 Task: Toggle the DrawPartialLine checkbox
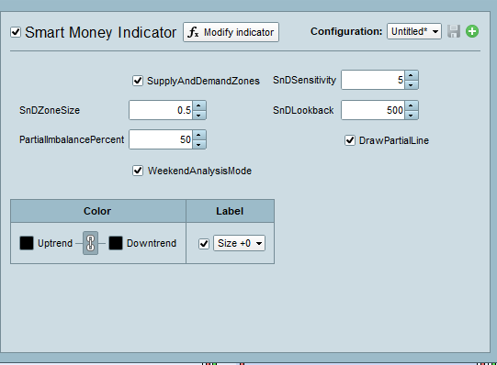point(350,140)
